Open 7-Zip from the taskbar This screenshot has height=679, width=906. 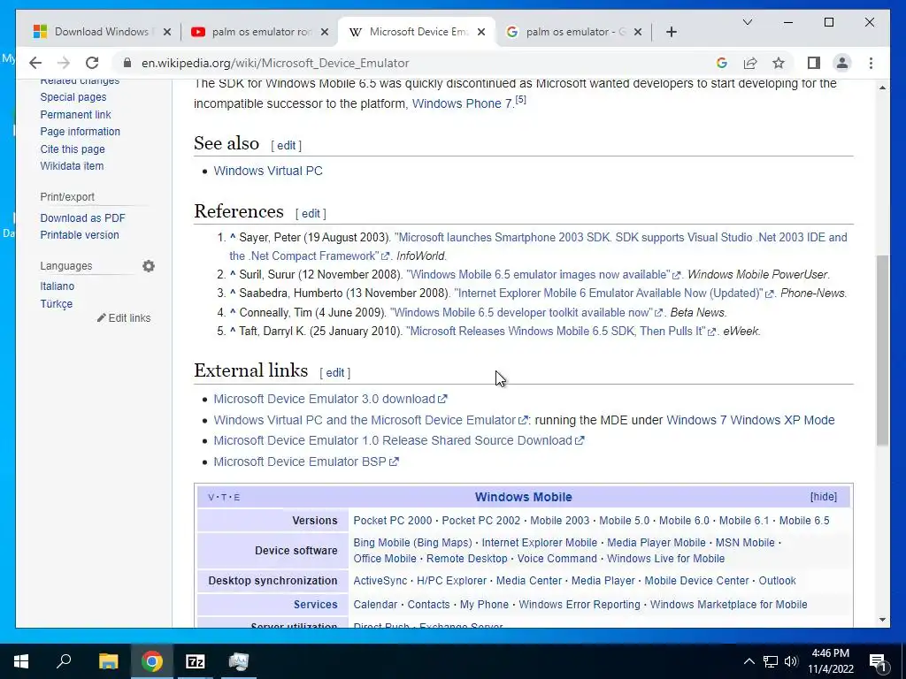pos(196,661)
